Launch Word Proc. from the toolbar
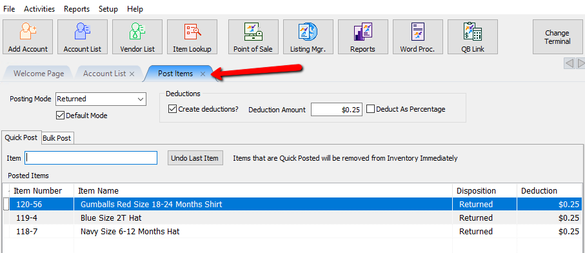This screenshot has width=585, height=253. point(418,37)
